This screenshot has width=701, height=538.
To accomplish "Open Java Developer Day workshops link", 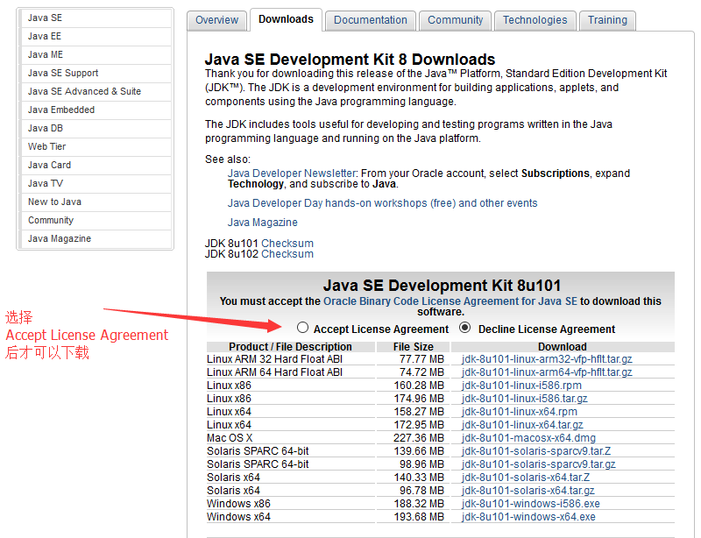I will (x=382, y=203).
